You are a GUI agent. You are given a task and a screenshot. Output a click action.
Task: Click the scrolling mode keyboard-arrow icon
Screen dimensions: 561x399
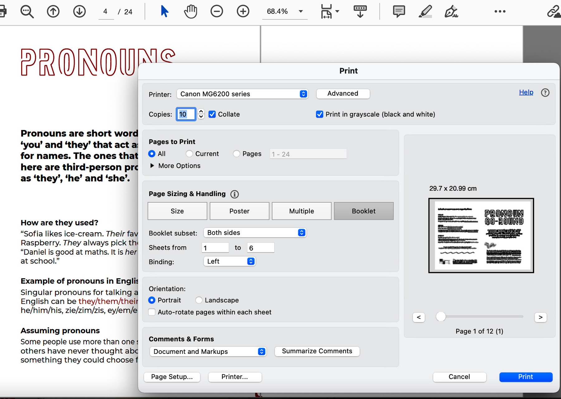tap(360, 12)
